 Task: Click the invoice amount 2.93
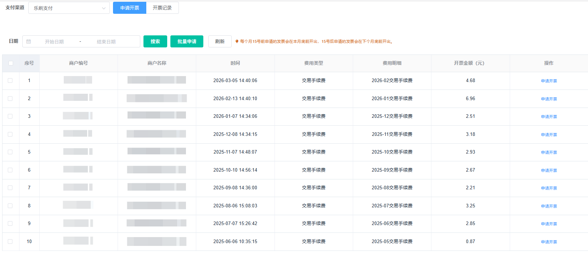tap(470, 152)
